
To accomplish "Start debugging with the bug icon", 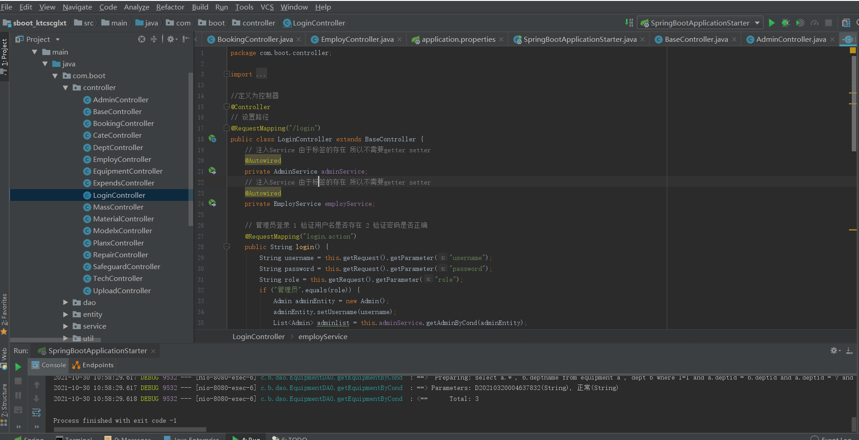I will point(785,23).
